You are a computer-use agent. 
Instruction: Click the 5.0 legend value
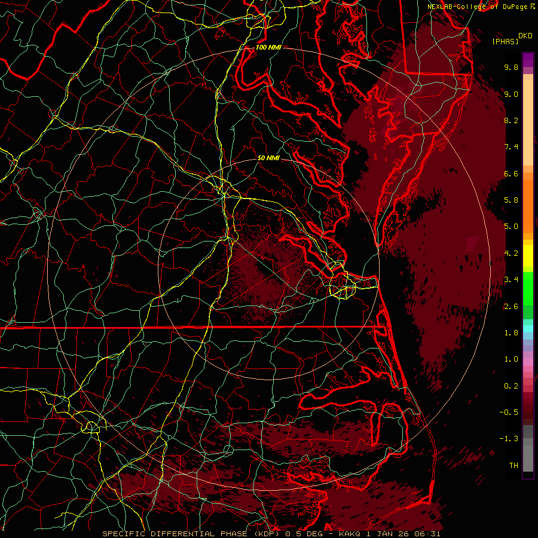pyautogui.click(x=511, y=227)
